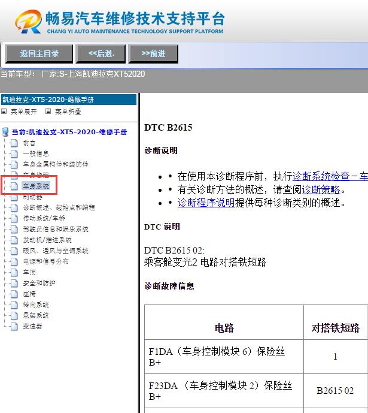
Task: Click the page icon beside 车身金属构件和装饰件
Action: point(14,165)
